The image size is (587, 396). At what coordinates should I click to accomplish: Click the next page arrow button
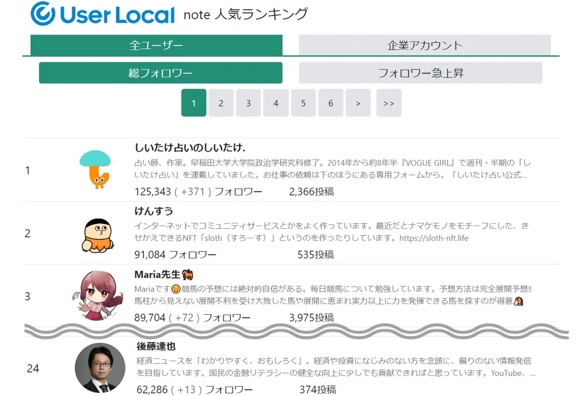(358, 103)
